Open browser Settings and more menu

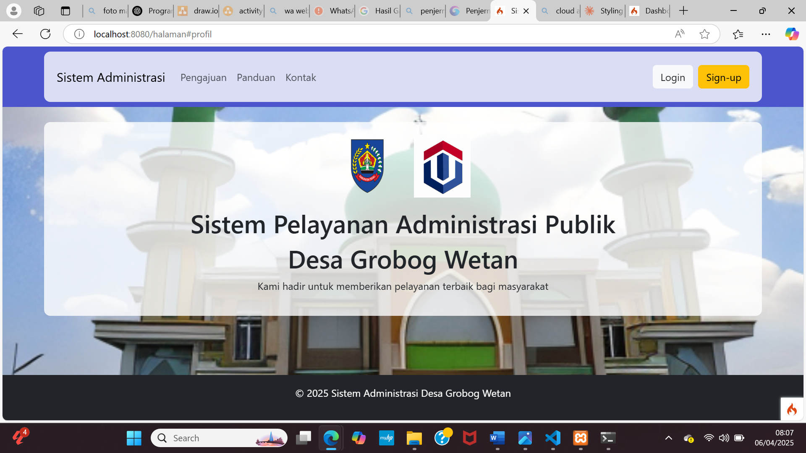(766, 34)
